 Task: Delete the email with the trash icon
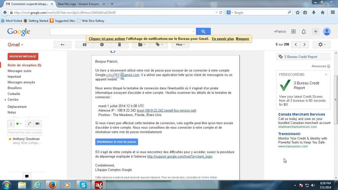point(119,45)
